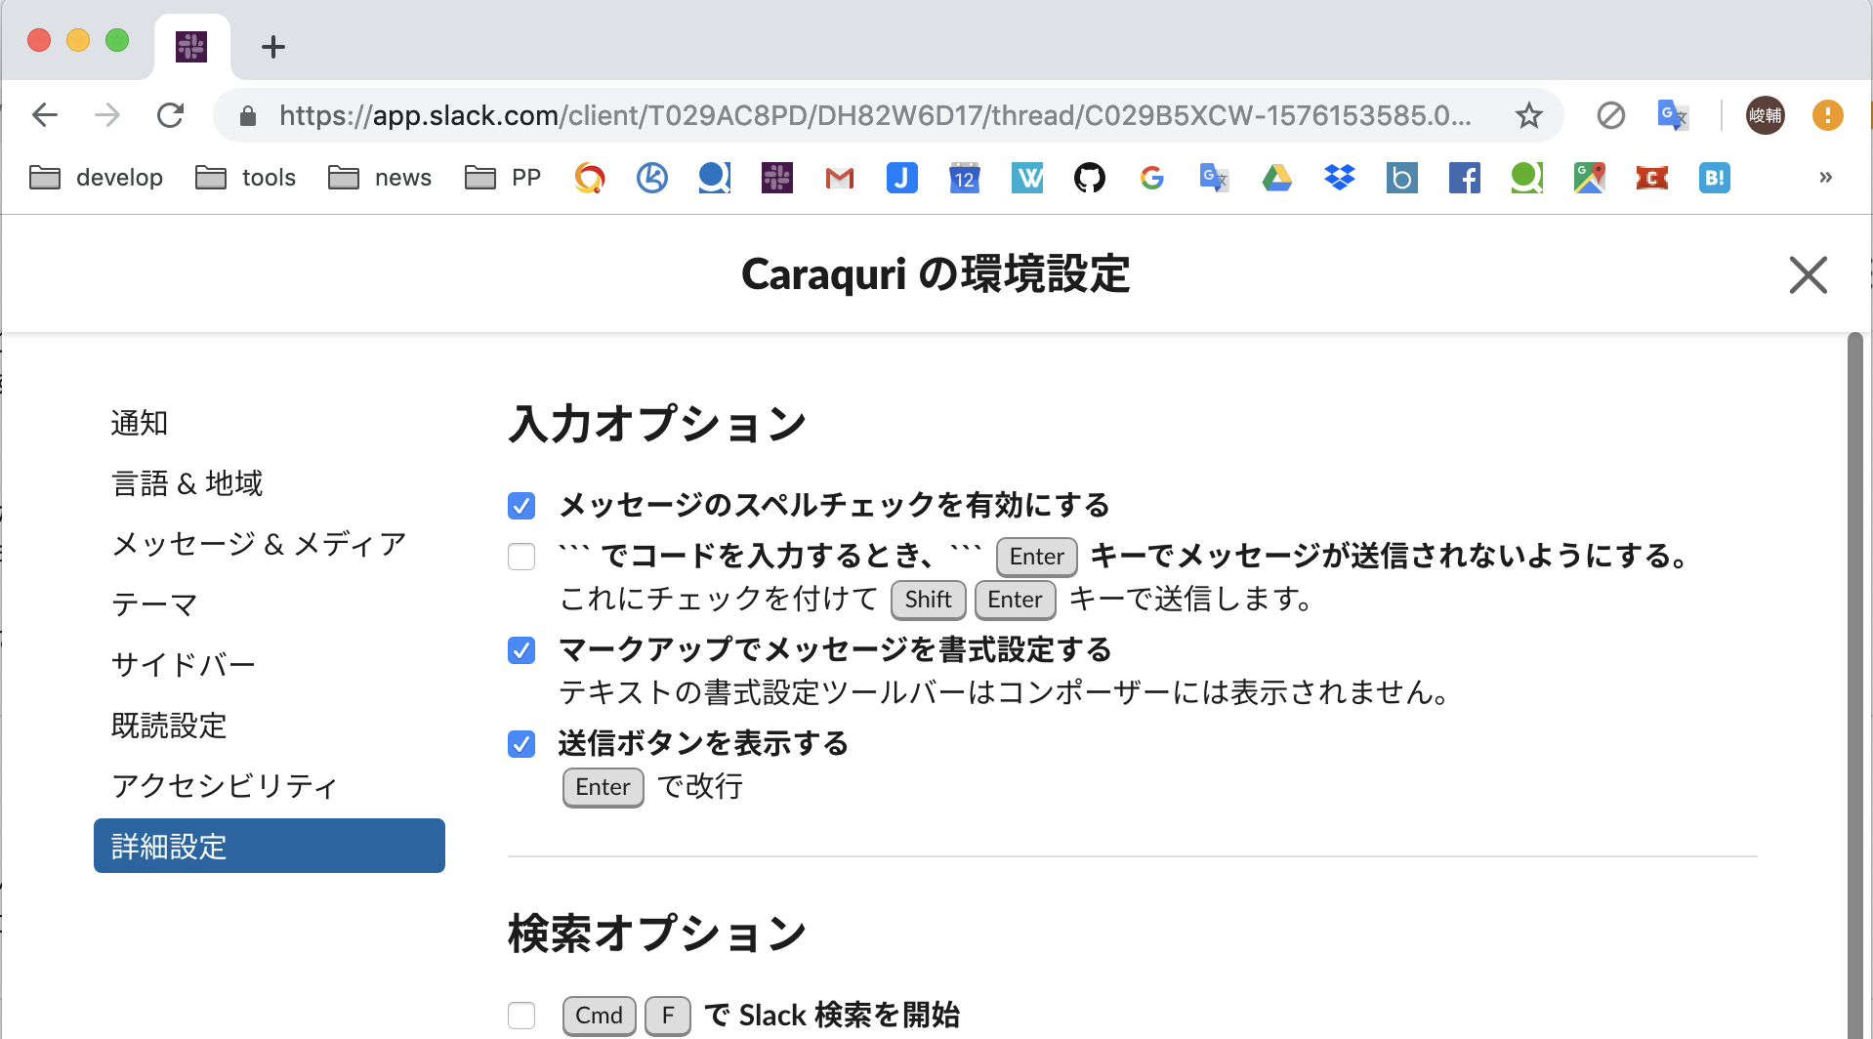Image resolution: width=1873 pixels, height=1039 pixels.
Task: Uncheck 送信ボタンを表示する
Action: [x=521, y=744]
